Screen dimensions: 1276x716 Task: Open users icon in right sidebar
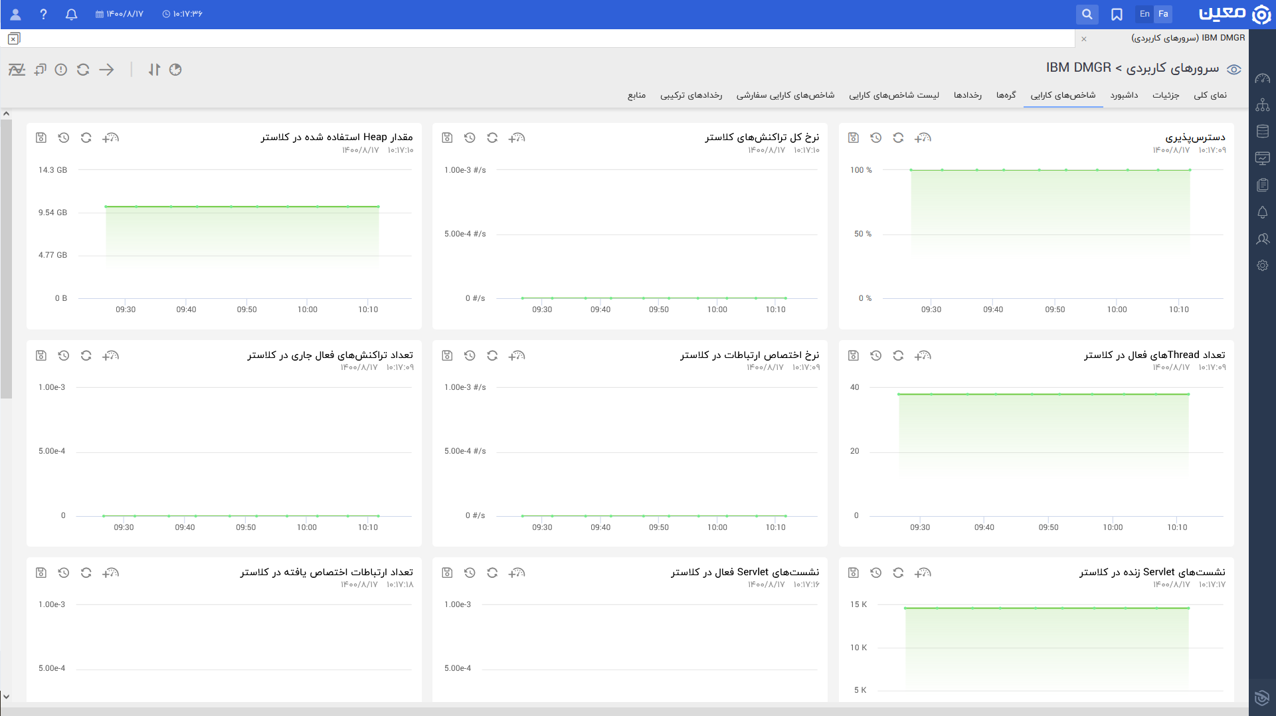(x=1263, y=239)
